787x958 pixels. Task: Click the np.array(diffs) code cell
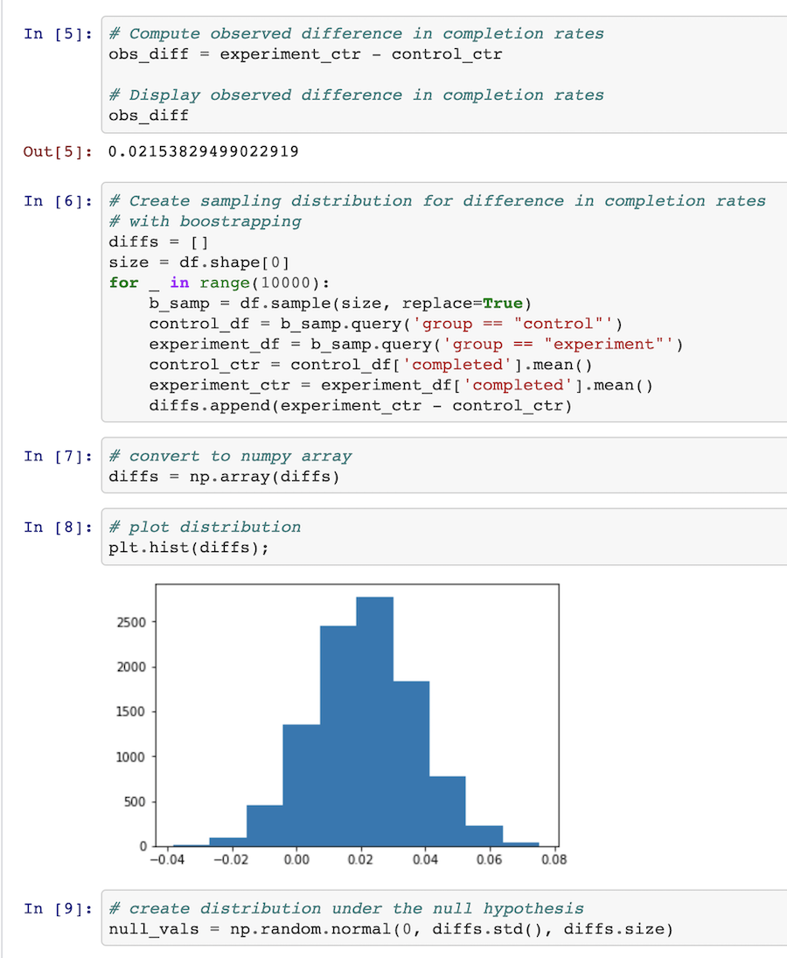444,465
